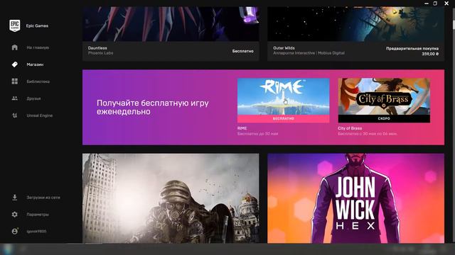Minimize the Epic Games launcher window
This screenshot has height=255, width=455.
[x=427, y=4]
